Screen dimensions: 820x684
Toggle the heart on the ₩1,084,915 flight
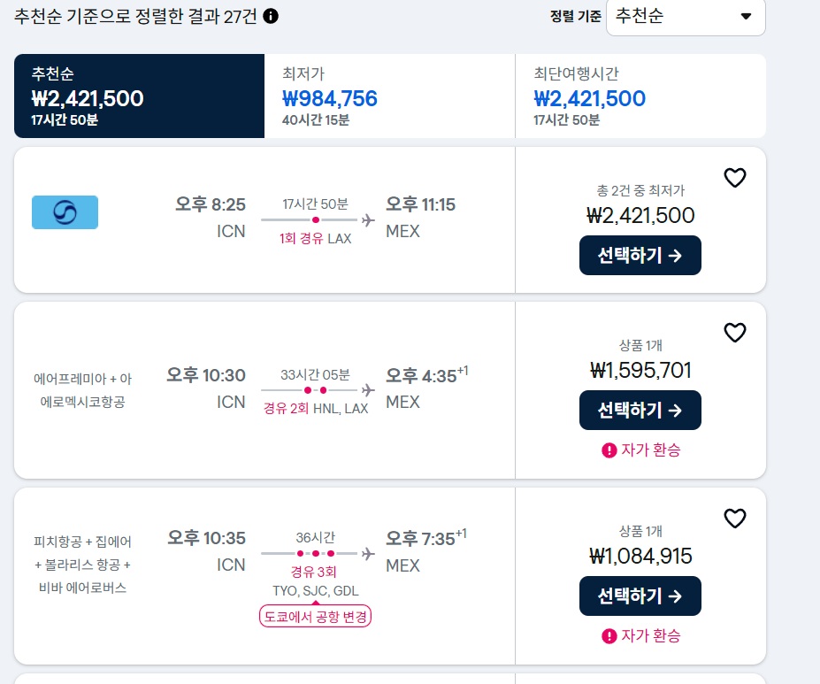[x=734, y=519]
